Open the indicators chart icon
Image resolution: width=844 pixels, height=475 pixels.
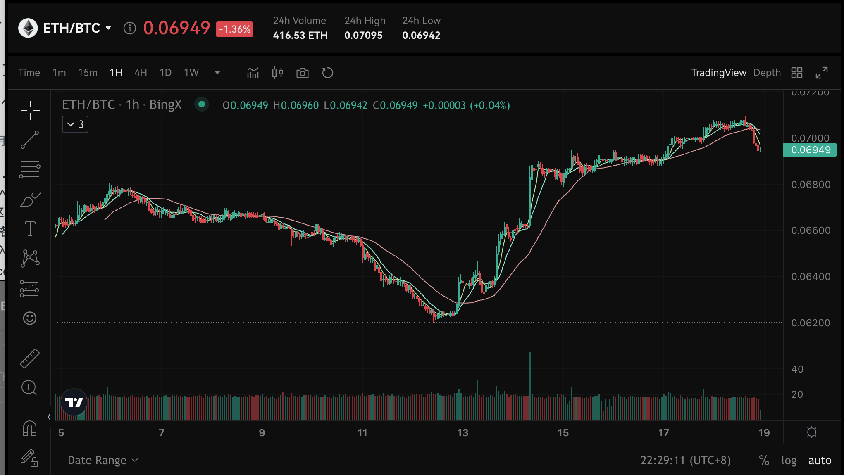253,73
